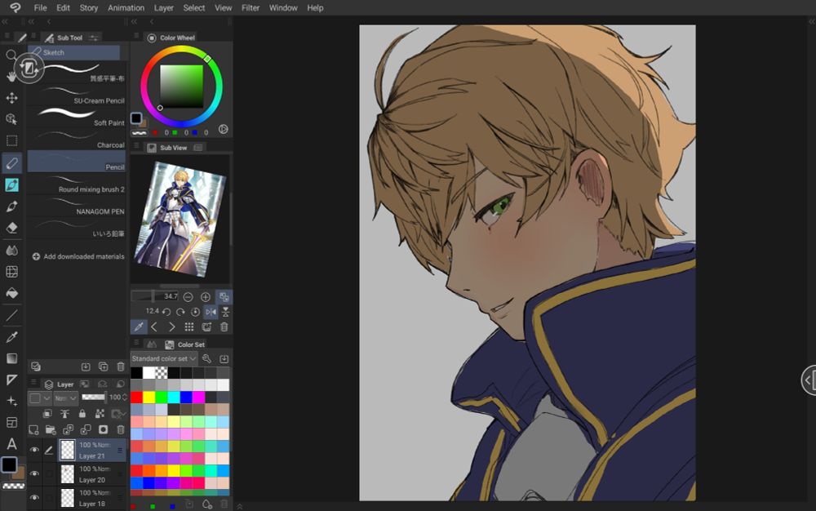Open the File menu
816x511 pixels.
tap(40, 8)
